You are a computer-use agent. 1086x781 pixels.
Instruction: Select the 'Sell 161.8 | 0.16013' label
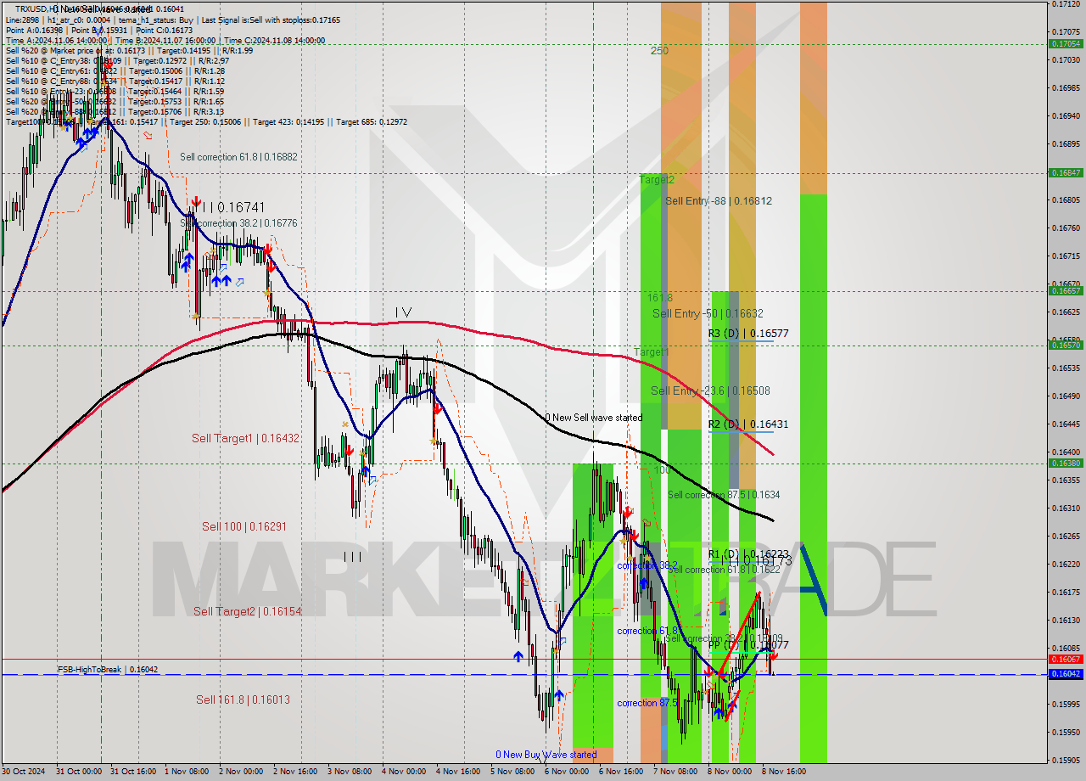(243, 700)
